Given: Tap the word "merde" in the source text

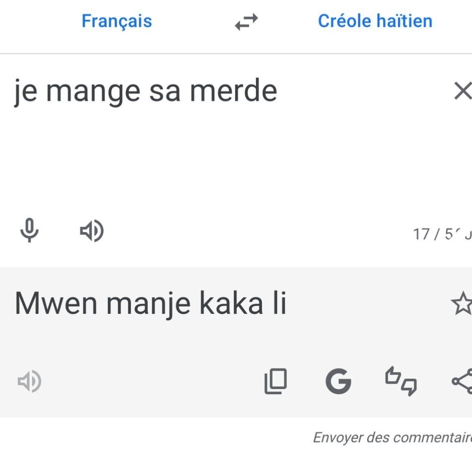Looking at the screenshot, I should point(234,91).
